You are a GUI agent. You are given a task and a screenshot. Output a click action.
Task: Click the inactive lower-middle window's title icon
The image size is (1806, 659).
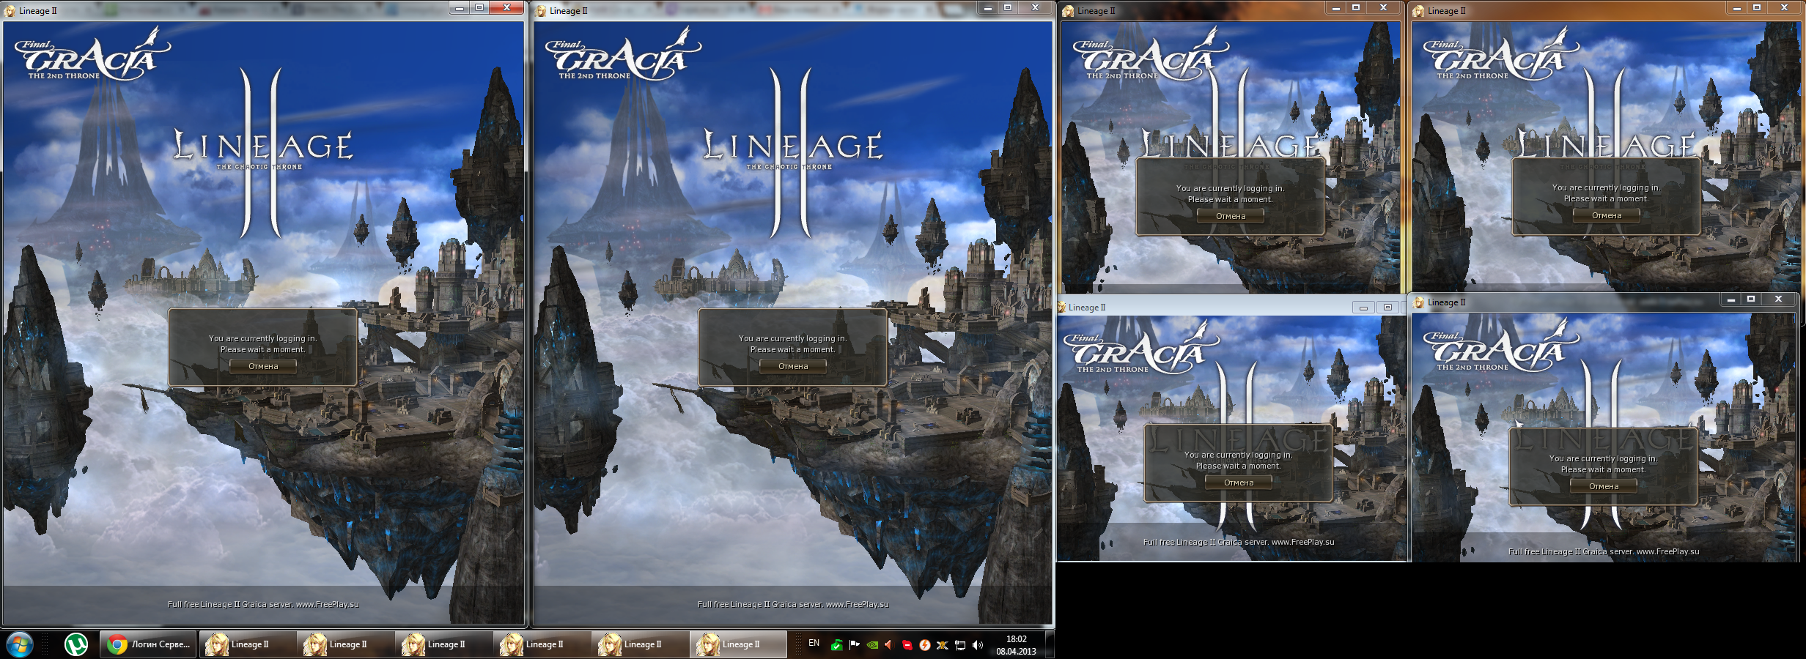point(1061,308)
